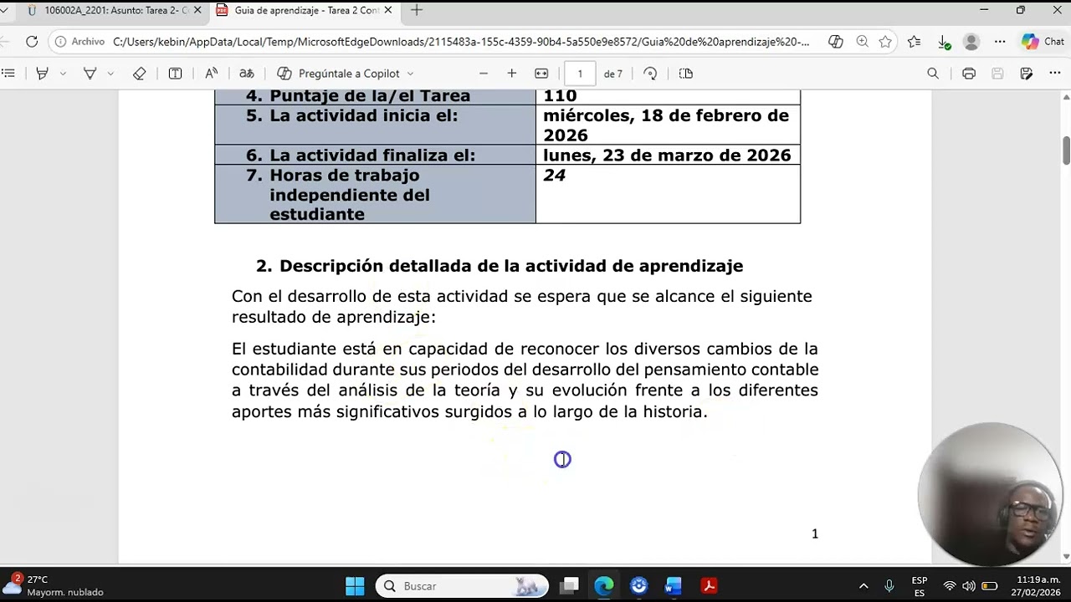Click heading 'Descripción detallada de la actividad'
This screenshot has height=602, width=1071.
(511, 266)
